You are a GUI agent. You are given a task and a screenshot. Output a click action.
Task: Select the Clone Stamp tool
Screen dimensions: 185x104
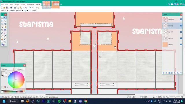tap(2, 39)
